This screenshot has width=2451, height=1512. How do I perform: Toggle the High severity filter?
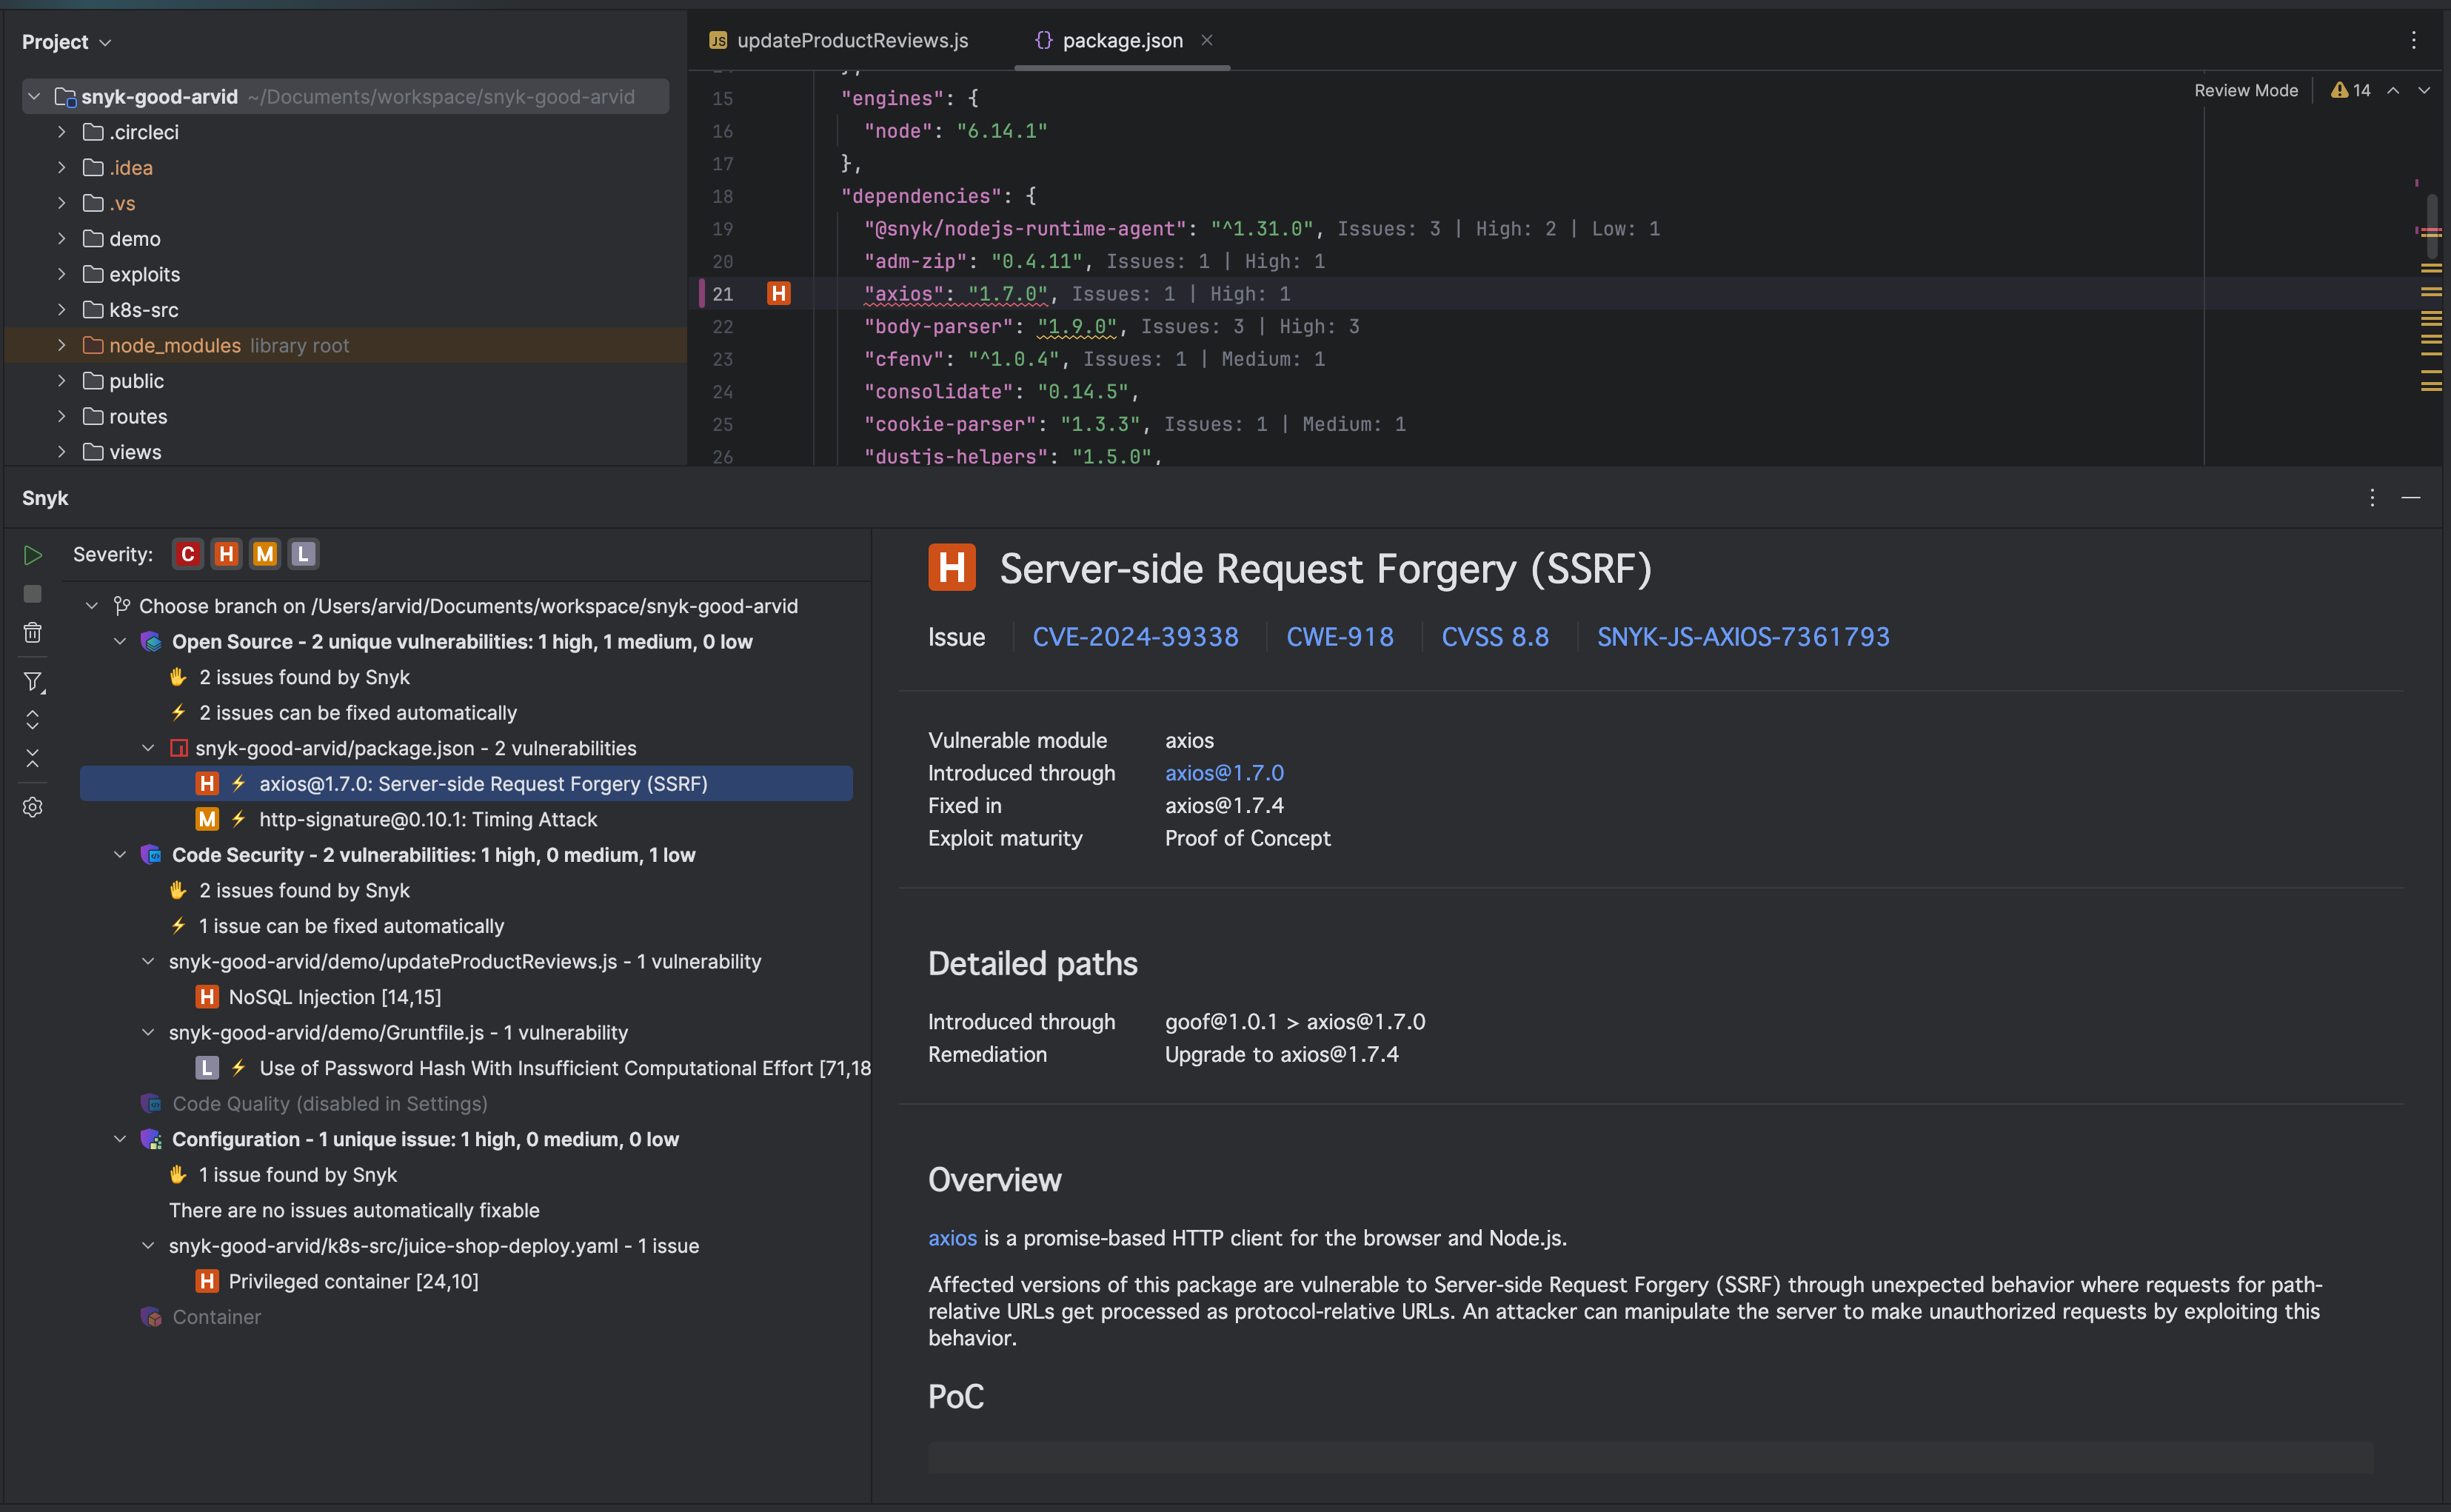click(x=226, y=553)
